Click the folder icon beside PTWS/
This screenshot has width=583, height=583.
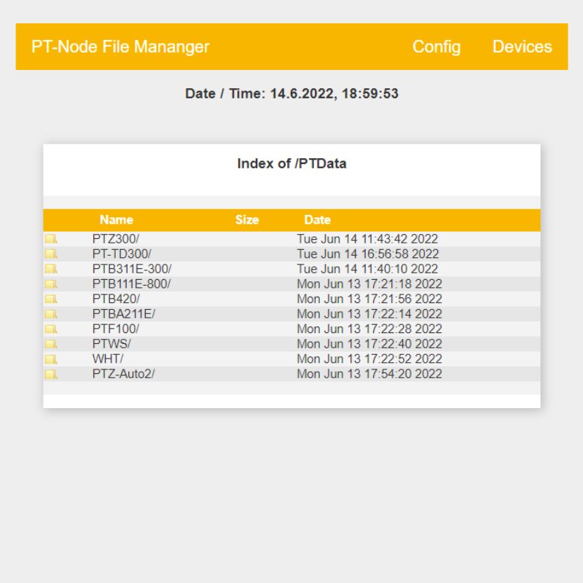point(51,344)
